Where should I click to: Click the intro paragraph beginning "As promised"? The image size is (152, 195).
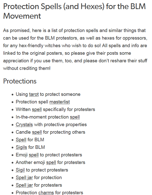click(x=75, y=49)
